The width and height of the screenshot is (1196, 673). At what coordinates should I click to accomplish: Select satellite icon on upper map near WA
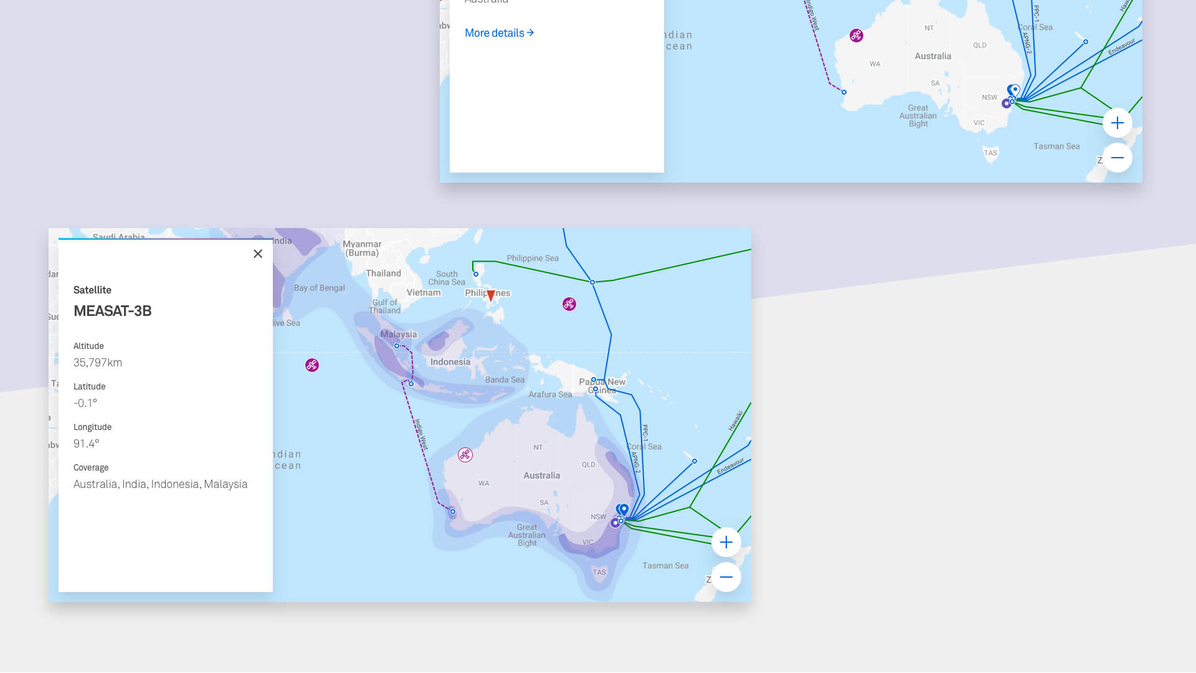point(857,36)
